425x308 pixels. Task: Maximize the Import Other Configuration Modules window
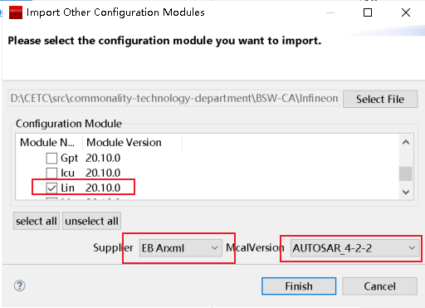pos(368,12)
